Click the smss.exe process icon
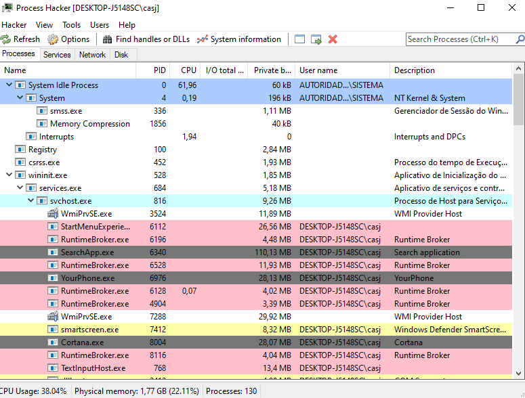Screen dimensions: 525x398 42,111
